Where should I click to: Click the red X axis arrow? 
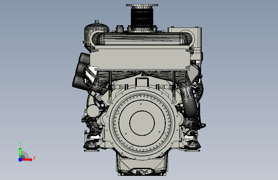27,160
